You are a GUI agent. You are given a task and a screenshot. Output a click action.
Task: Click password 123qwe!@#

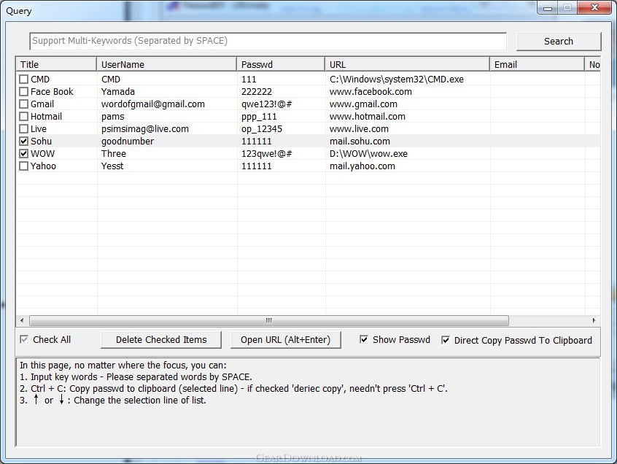[266, 153]
